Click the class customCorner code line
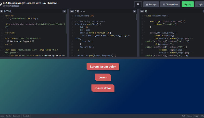The width and height of the screenshot is (204, 118). 157,16
